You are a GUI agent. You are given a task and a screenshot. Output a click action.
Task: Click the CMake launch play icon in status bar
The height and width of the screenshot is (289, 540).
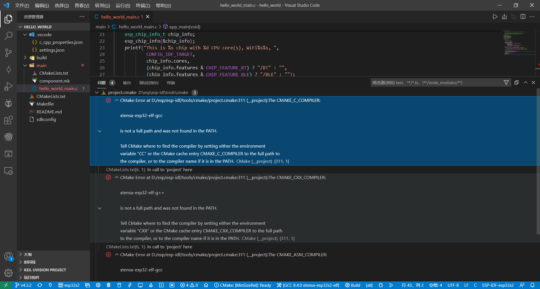(391, 285)
